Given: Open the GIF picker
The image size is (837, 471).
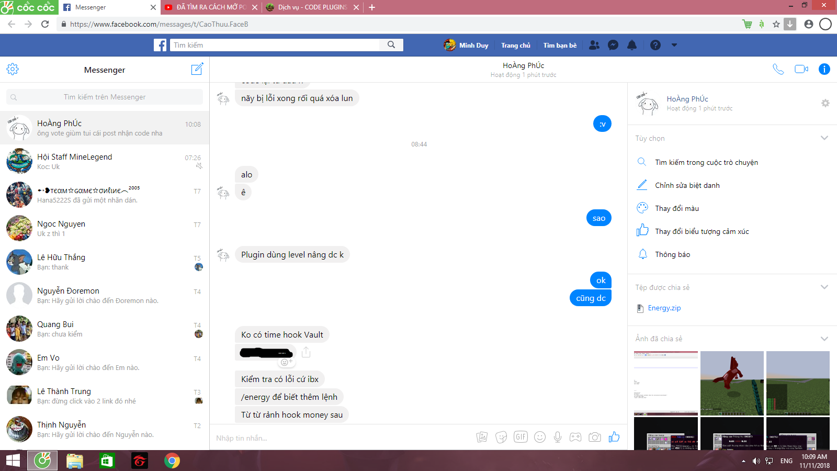Looking at the screenshot, I should point(521,437).
